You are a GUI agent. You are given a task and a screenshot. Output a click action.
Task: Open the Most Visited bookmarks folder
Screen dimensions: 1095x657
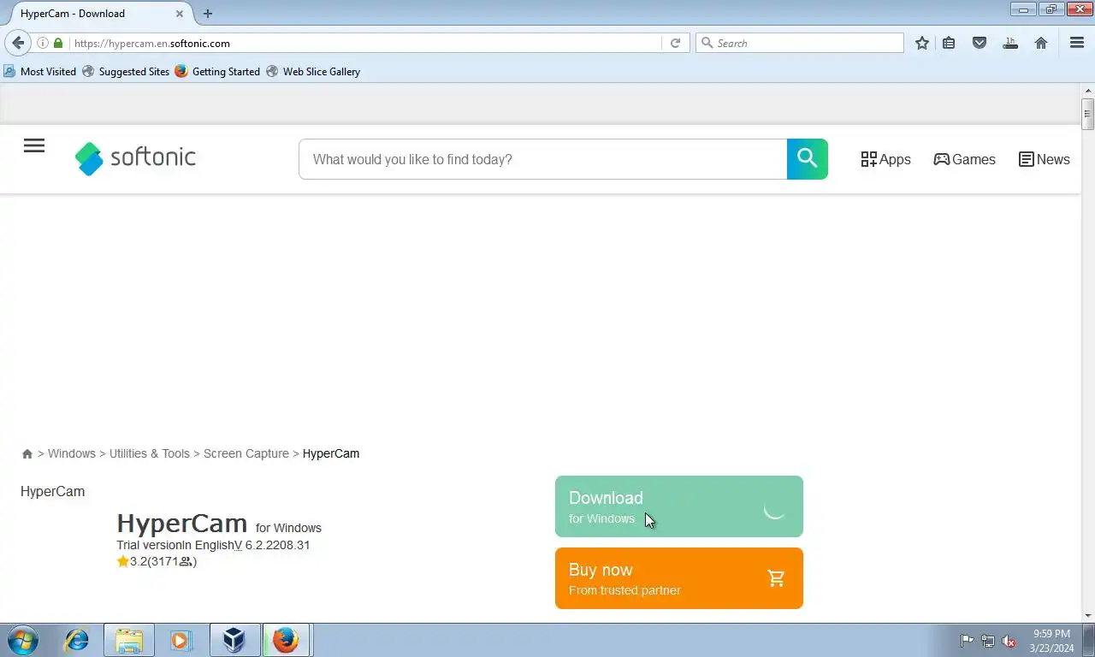click(40, 72)
